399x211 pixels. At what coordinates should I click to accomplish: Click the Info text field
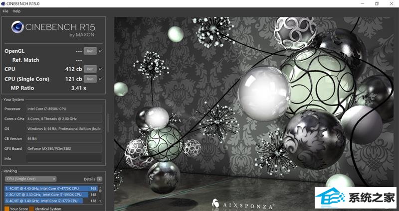(x=64, y=158)
